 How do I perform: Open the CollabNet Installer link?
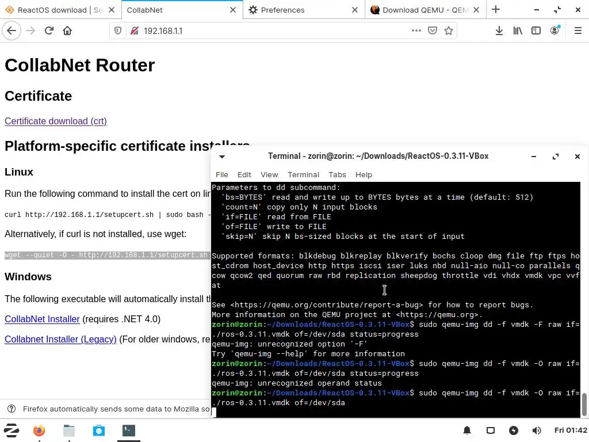(x=42, y=319)
